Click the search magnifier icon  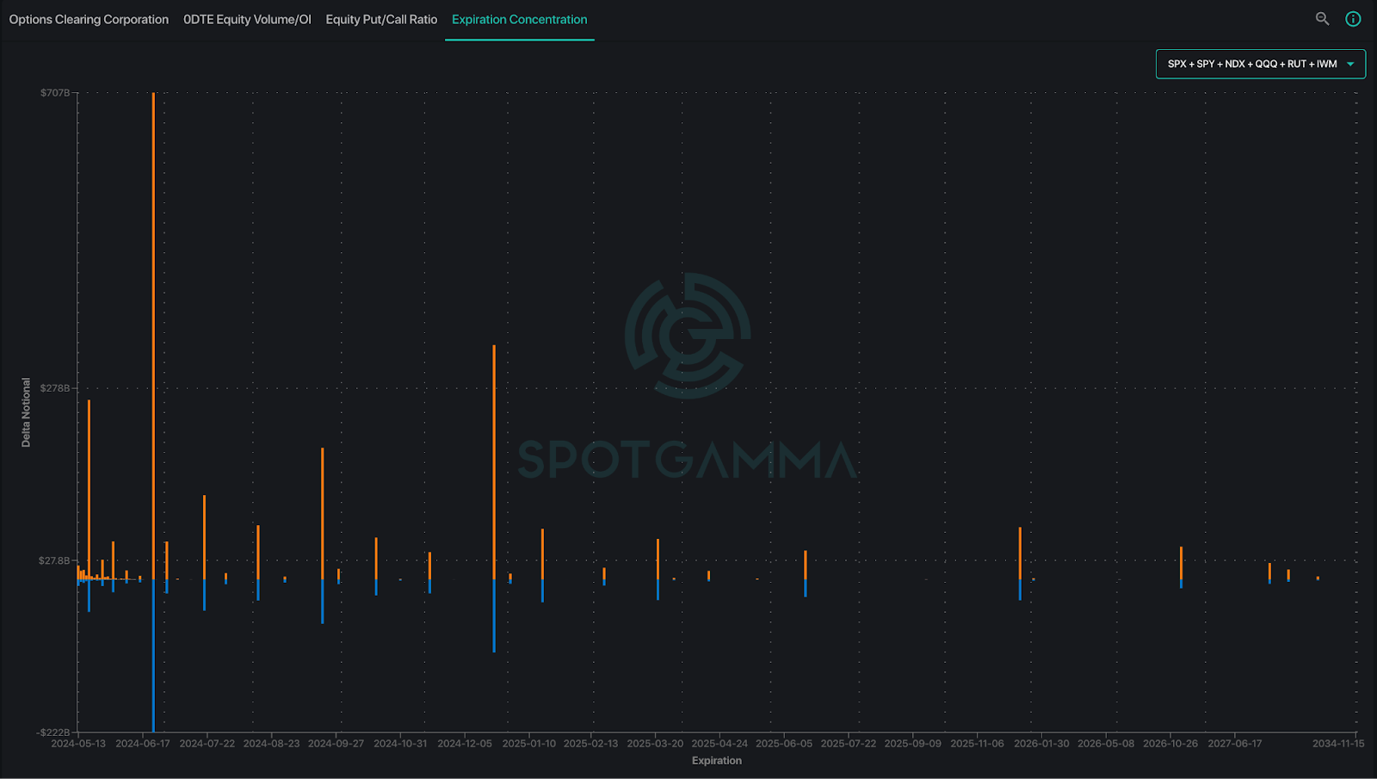(x=1322, y=18)
